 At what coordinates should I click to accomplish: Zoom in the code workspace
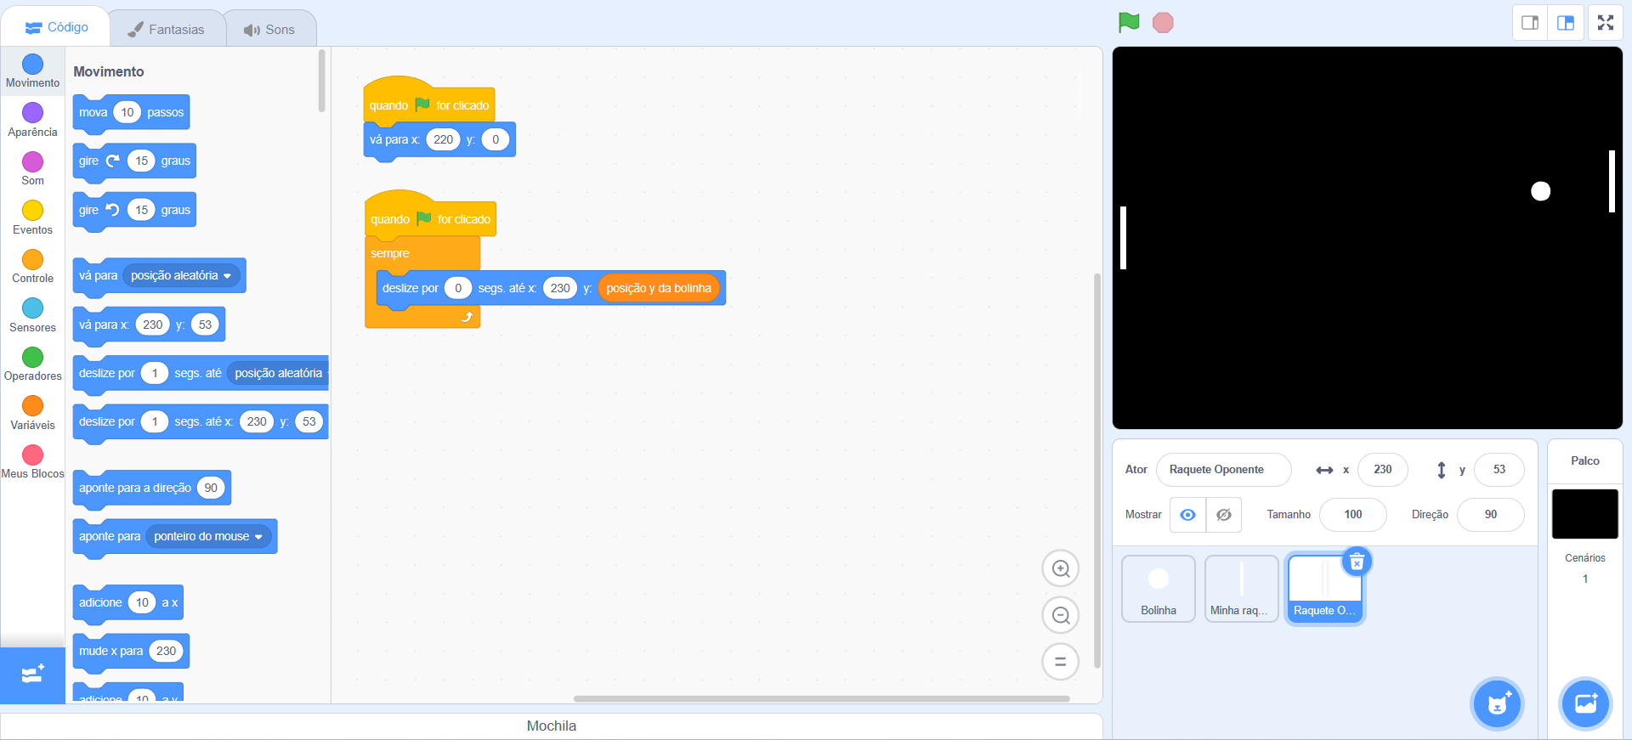click(x=1061, y=568)
